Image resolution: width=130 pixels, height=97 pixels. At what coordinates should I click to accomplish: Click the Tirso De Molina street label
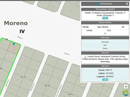[x=59, y=91]
